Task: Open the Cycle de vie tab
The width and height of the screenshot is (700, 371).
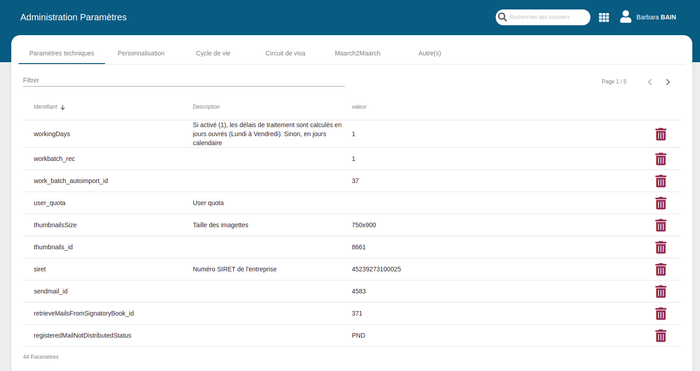Action: 213,53
